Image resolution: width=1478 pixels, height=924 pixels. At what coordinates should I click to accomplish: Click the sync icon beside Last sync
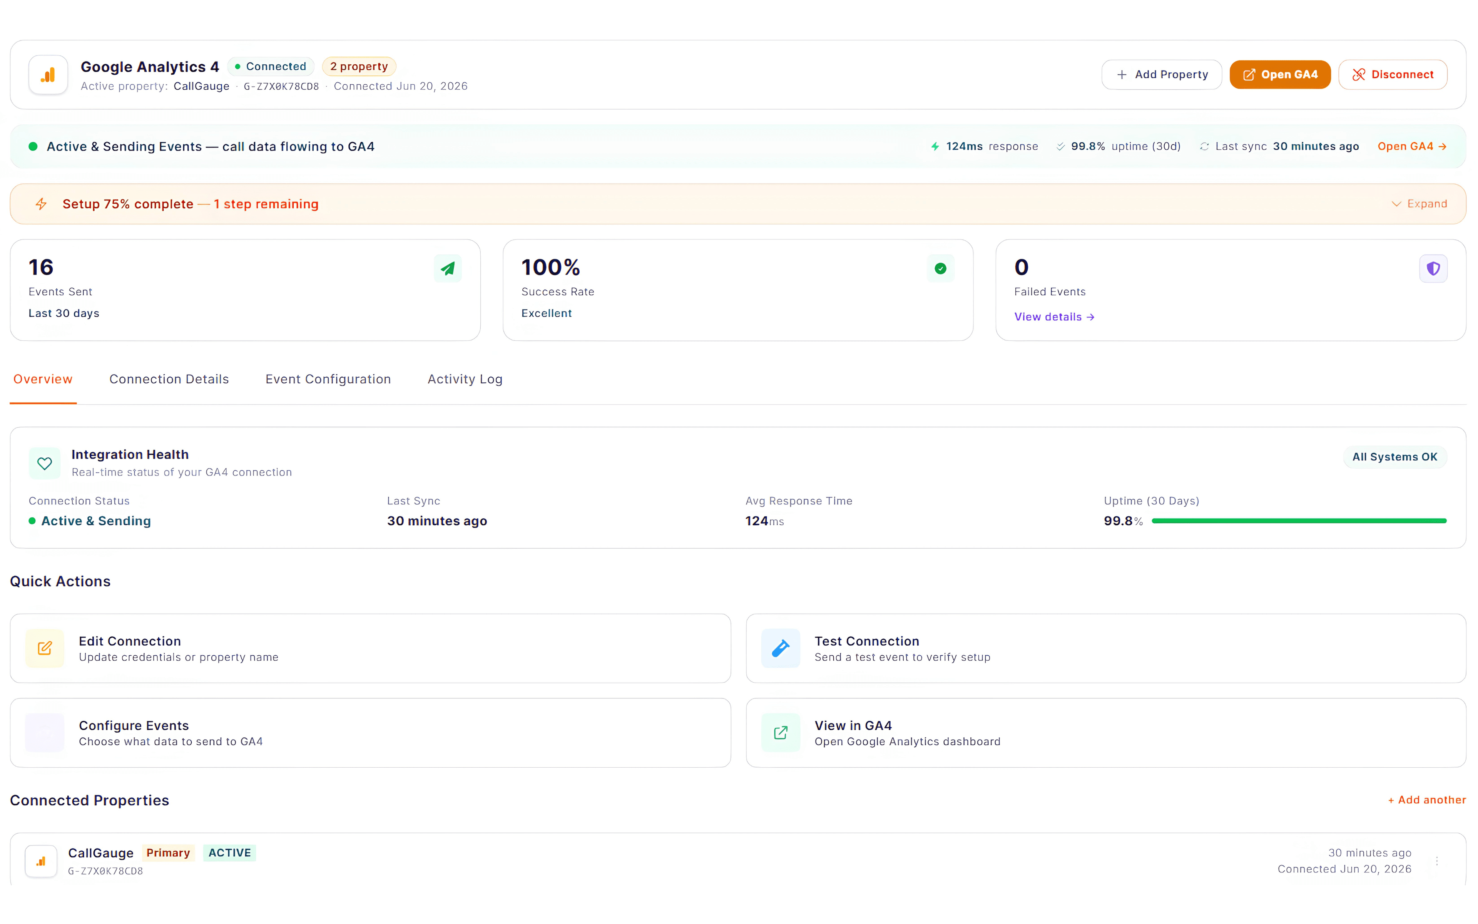[1204, 147]
